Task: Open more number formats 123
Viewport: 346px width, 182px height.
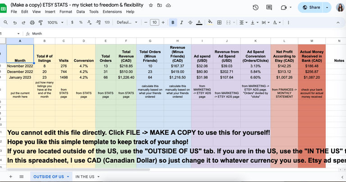Action: pos(107,23)
